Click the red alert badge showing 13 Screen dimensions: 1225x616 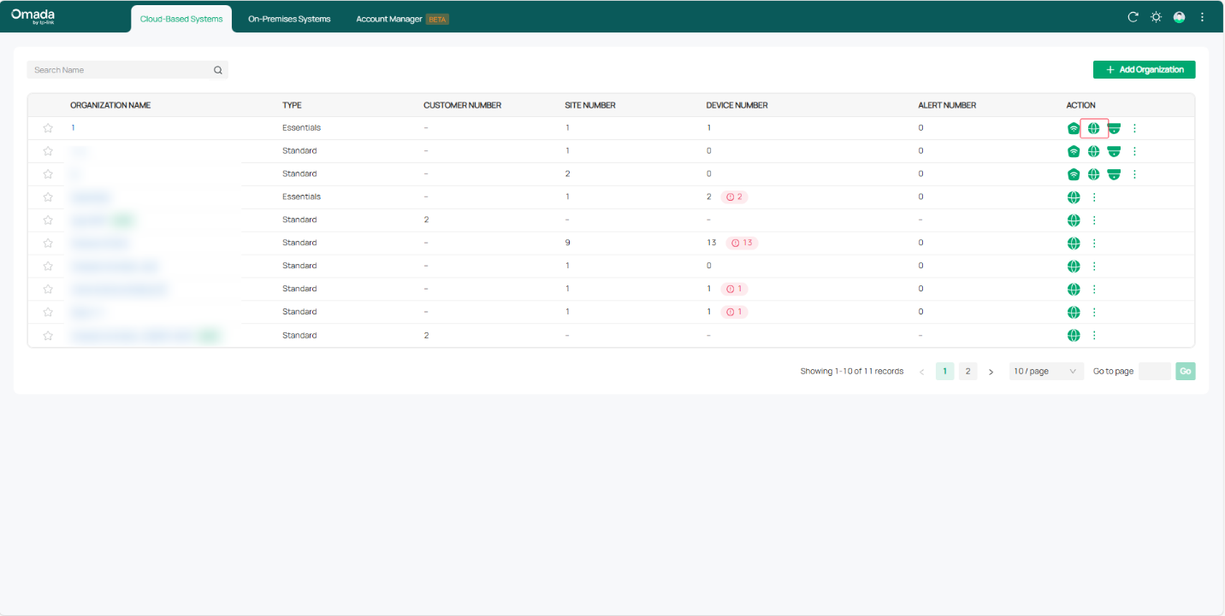pyautogui.click(x=742, y=243)
